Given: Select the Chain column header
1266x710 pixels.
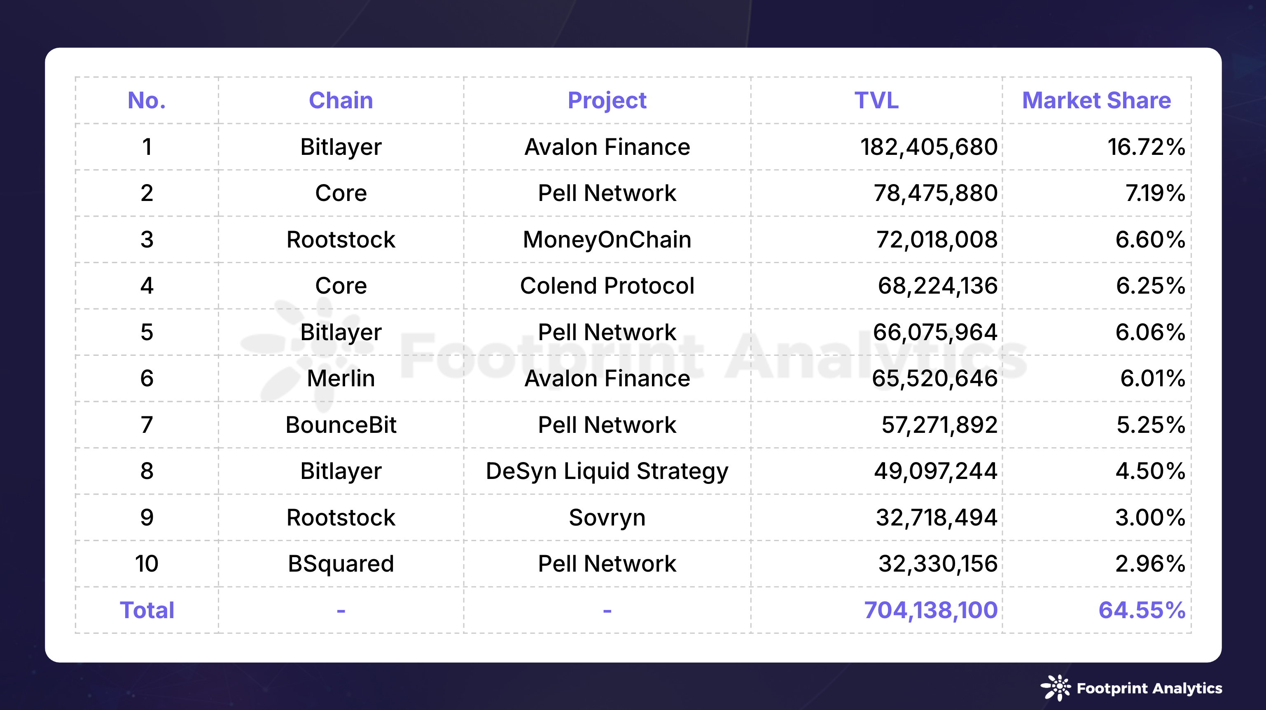Looking at the screenshot, I should pos(341,100).
